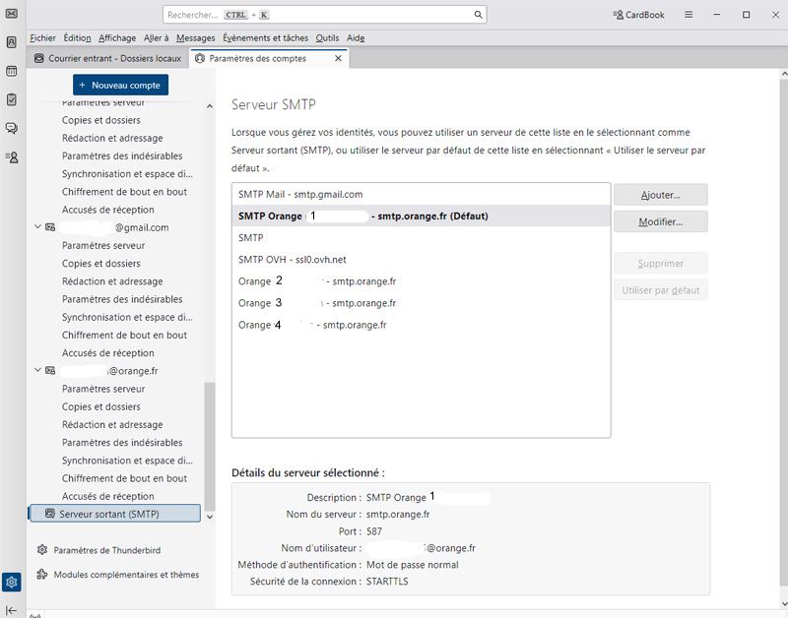Image resolution: width=788 pixels, height=618 pixels.
Task: Open the Tasks space icon
Action: pos(12,99)
